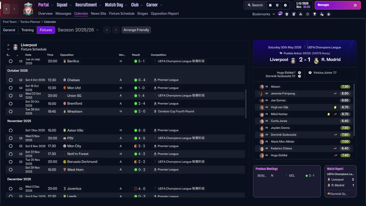Open the News Site submenu item
The width and height of the screenshot is (366, 206).
tap(98, 13)
